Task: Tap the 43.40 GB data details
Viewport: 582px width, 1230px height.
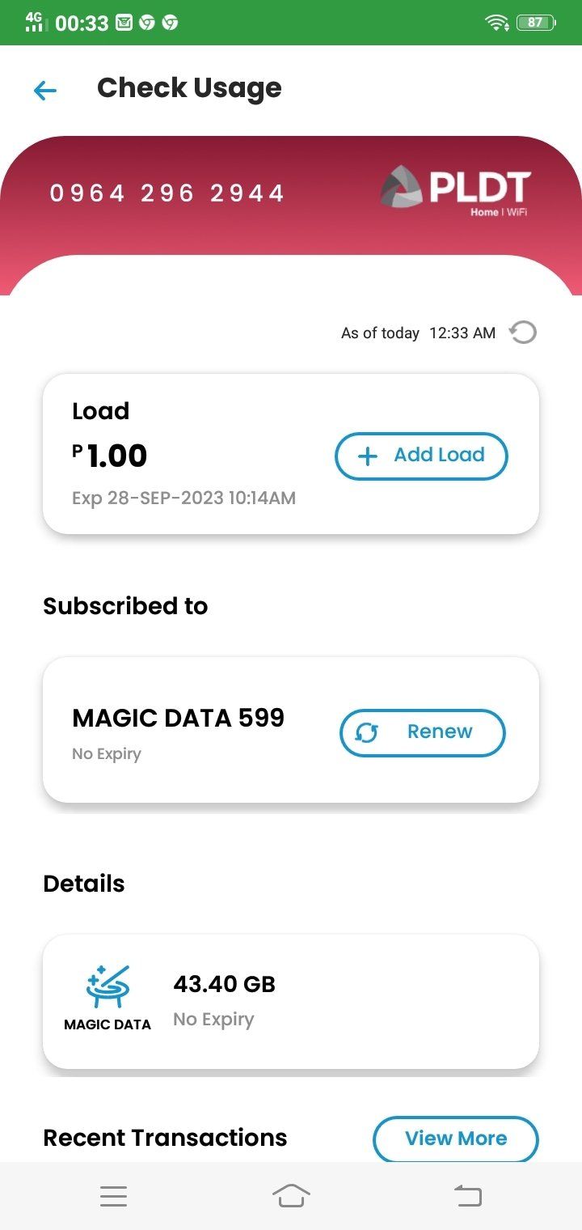Action: [225, 985]
